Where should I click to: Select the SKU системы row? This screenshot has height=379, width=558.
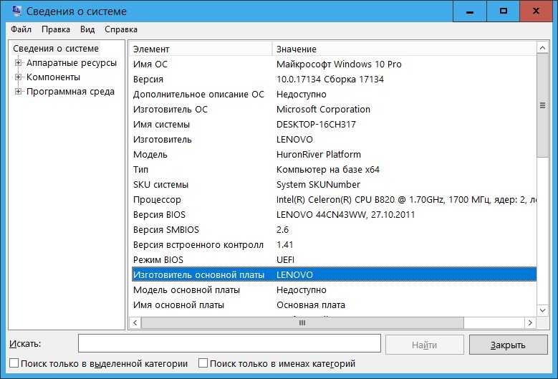pyautogui.click(x=334, y=185)
